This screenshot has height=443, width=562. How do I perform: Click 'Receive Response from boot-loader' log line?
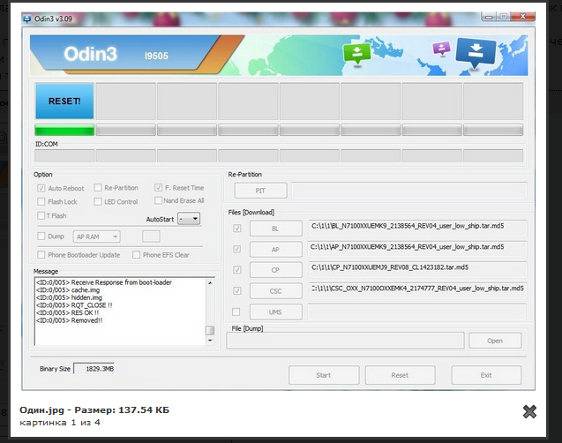click(x=104, y=282)
